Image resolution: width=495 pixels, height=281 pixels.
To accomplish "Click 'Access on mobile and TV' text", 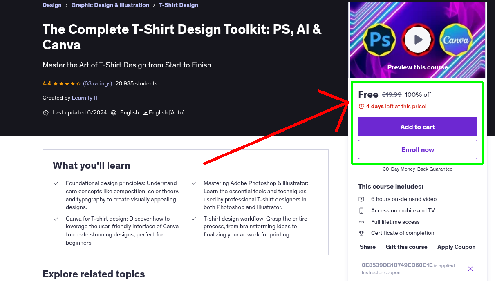I will (403, 211).
